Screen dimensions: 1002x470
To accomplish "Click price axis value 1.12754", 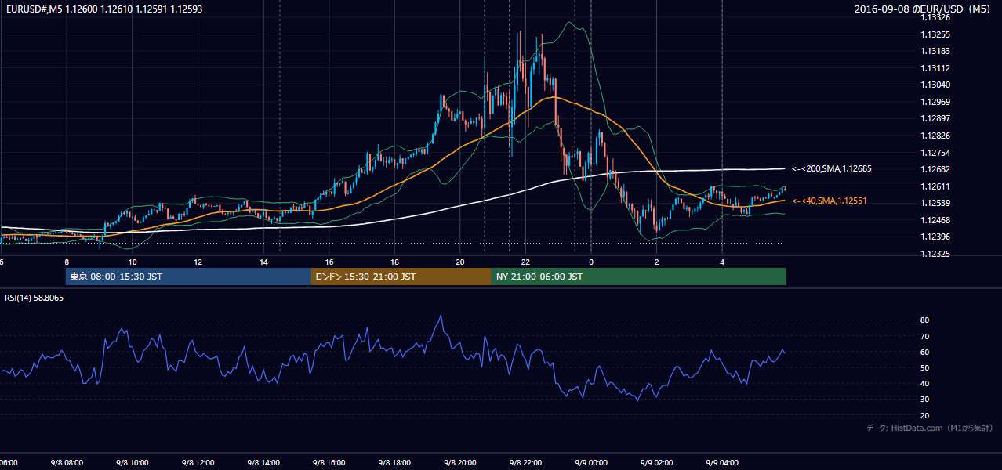I will click(935, 153).
